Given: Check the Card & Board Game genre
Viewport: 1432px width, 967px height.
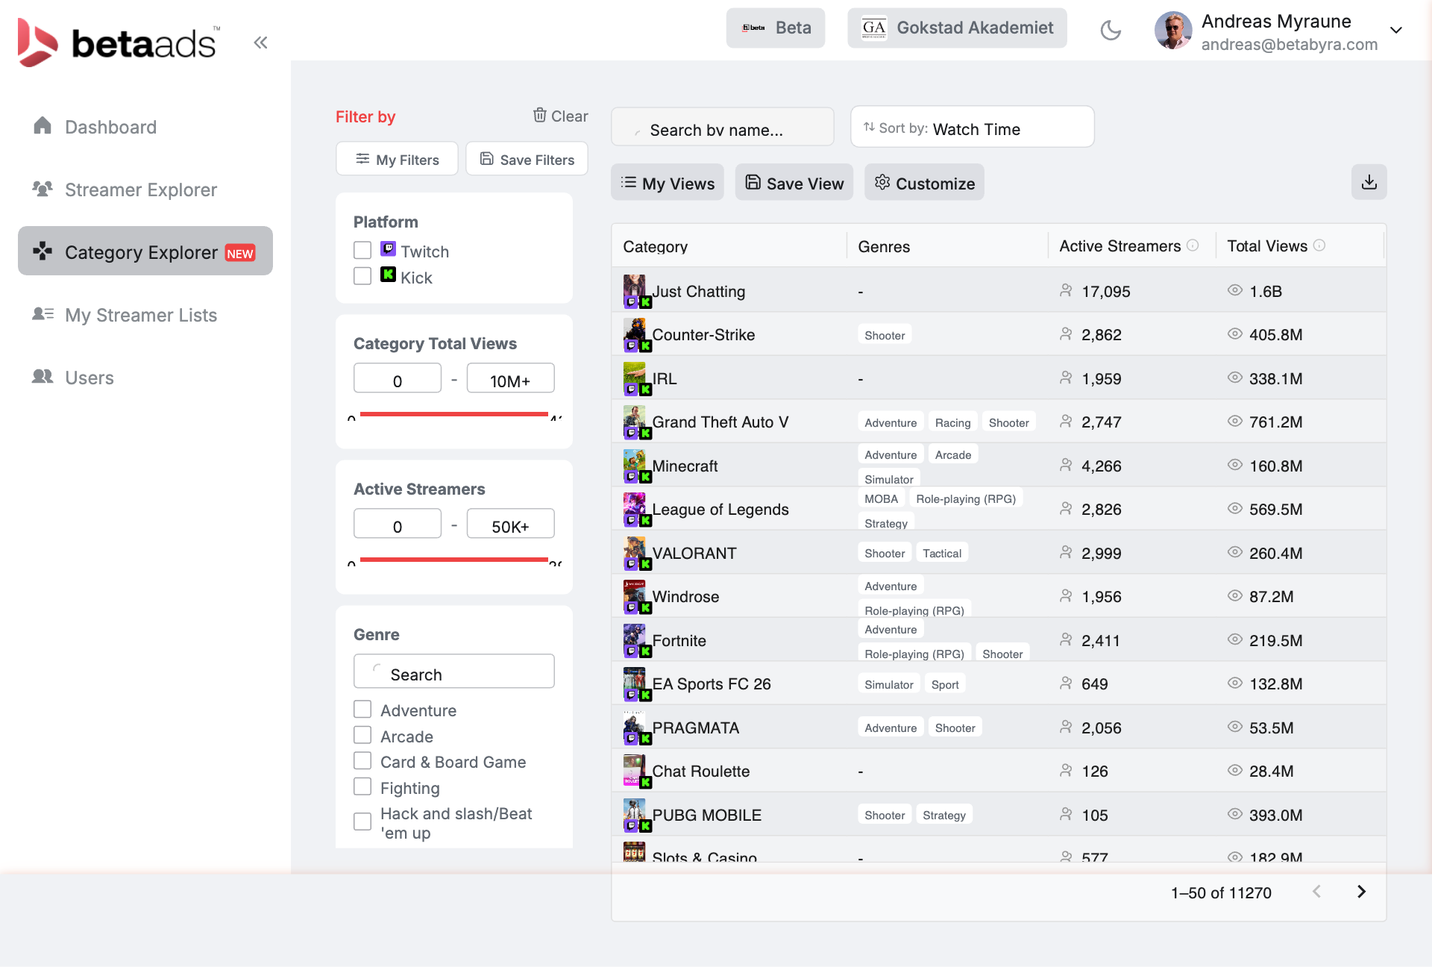Looking at the screenshot, I should [x=362, y=760].
